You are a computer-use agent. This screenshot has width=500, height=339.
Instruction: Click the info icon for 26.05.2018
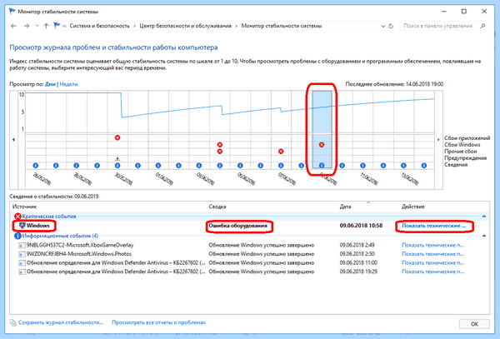35,166
